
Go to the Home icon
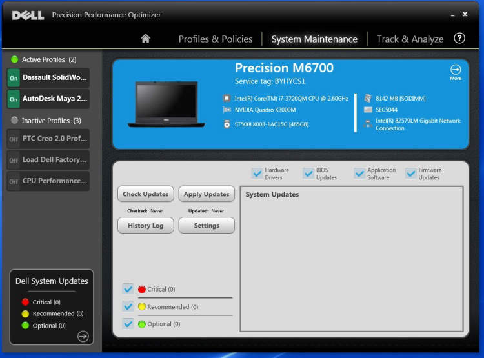tap(145, 39)
